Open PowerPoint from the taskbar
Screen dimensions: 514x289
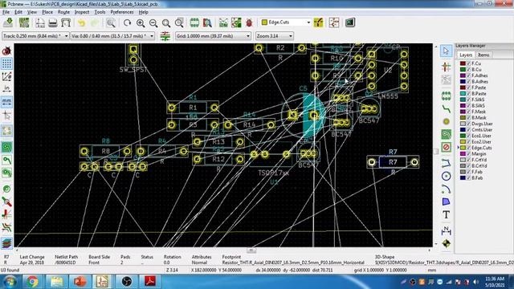pyautogui.click(x=80, y=282)
